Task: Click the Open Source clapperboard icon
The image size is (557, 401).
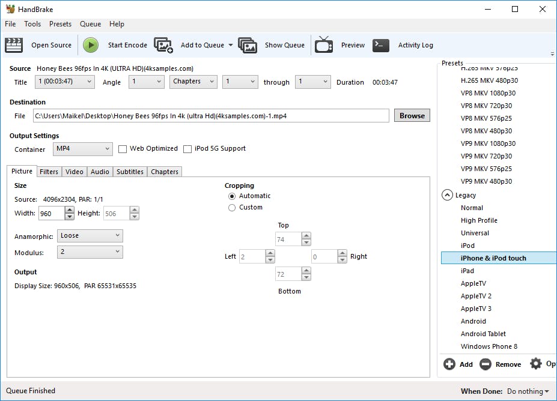Action: click(14, 45)
